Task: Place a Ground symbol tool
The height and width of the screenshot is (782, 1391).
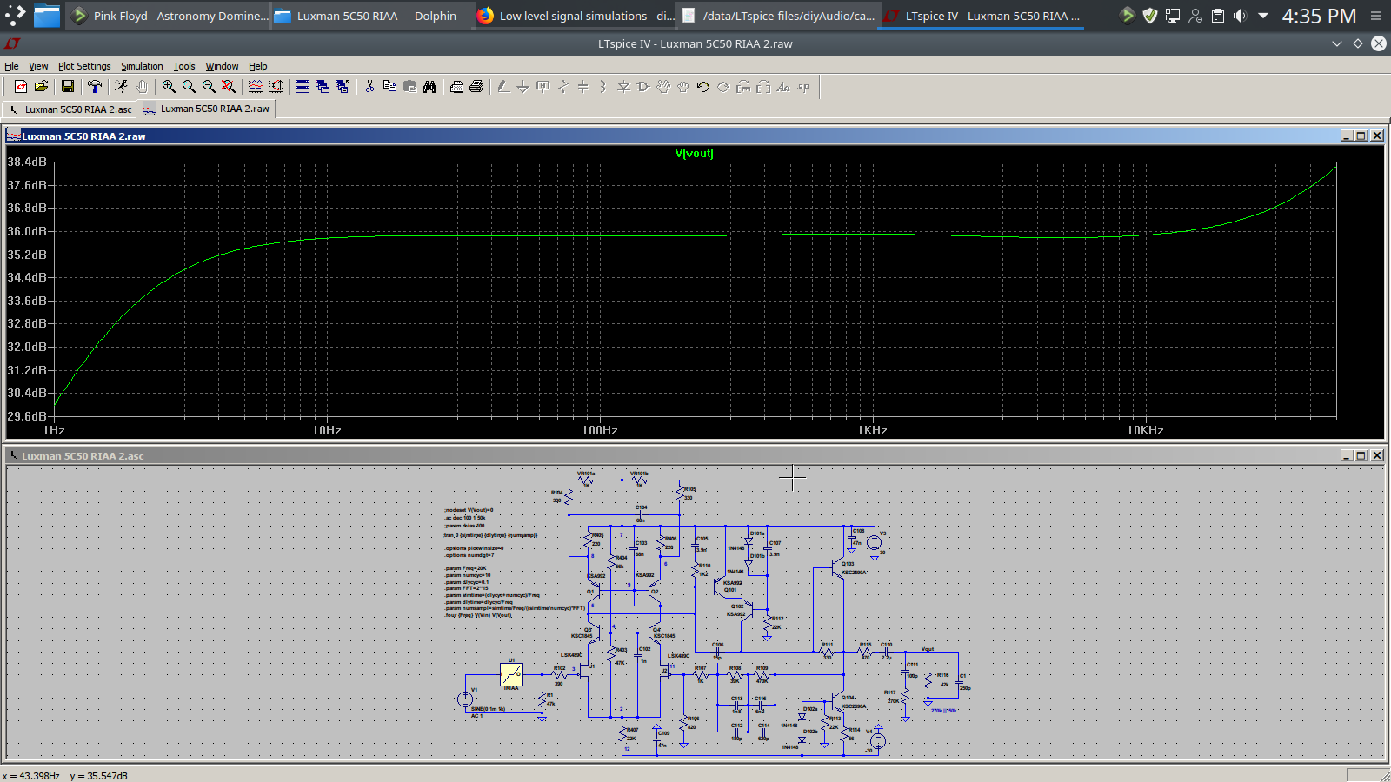Action: (523, 86)
